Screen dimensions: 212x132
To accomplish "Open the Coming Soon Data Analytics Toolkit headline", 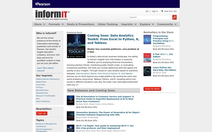I will pyautogui.click(x=113, y=39).
